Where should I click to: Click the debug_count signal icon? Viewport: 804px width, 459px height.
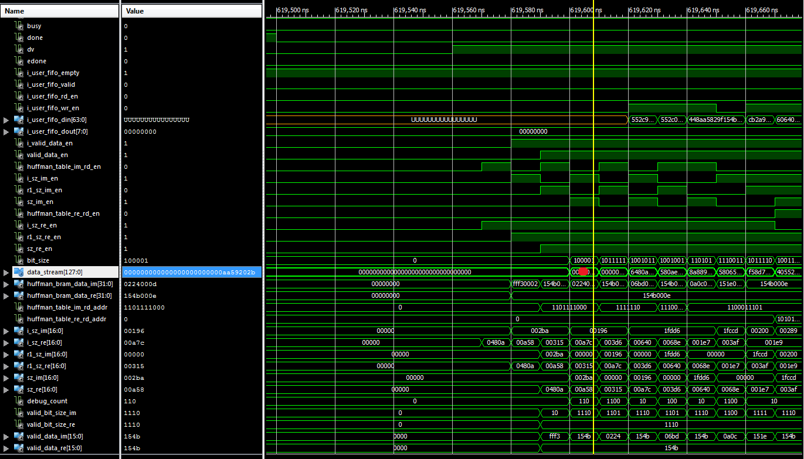[19, 401]
